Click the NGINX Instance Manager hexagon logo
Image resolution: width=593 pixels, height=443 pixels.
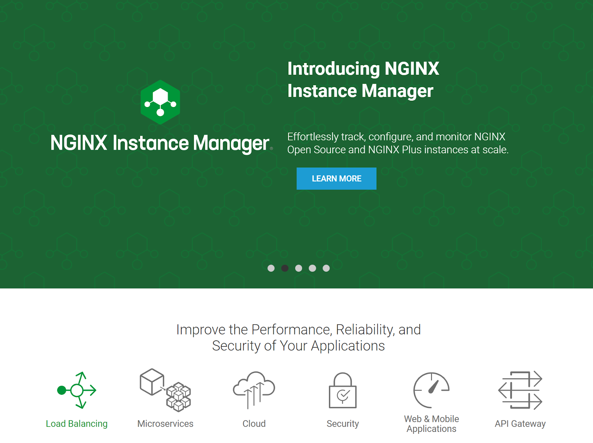[x=160, y=102]
